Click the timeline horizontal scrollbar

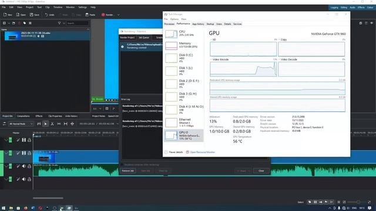[48, 198]
